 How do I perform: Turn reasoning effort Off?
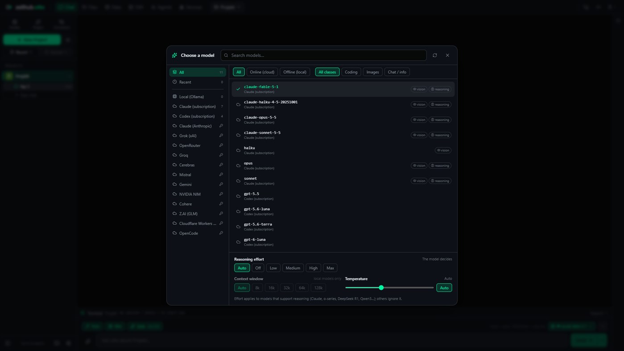click(x=258, y=268)
